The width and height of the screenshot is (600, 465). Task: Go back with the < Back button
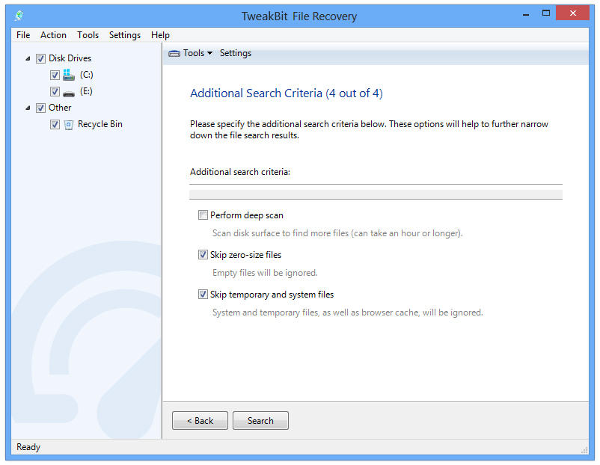200,421
